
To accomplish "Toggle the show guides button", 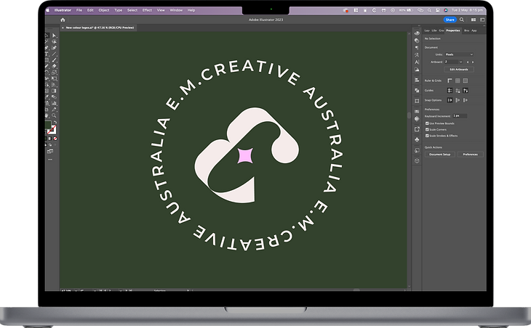I will click(x=450, y=90).
